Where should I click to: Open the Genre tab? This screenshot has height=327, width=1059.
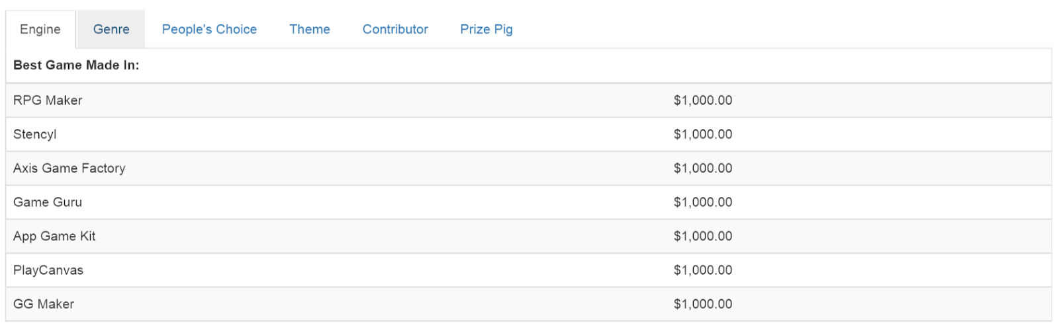point(111,30)
